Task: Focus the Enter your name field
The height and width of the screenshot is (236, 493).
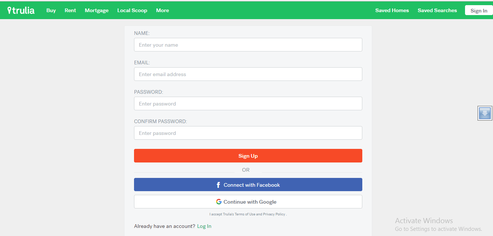Action: click(248, 45)
